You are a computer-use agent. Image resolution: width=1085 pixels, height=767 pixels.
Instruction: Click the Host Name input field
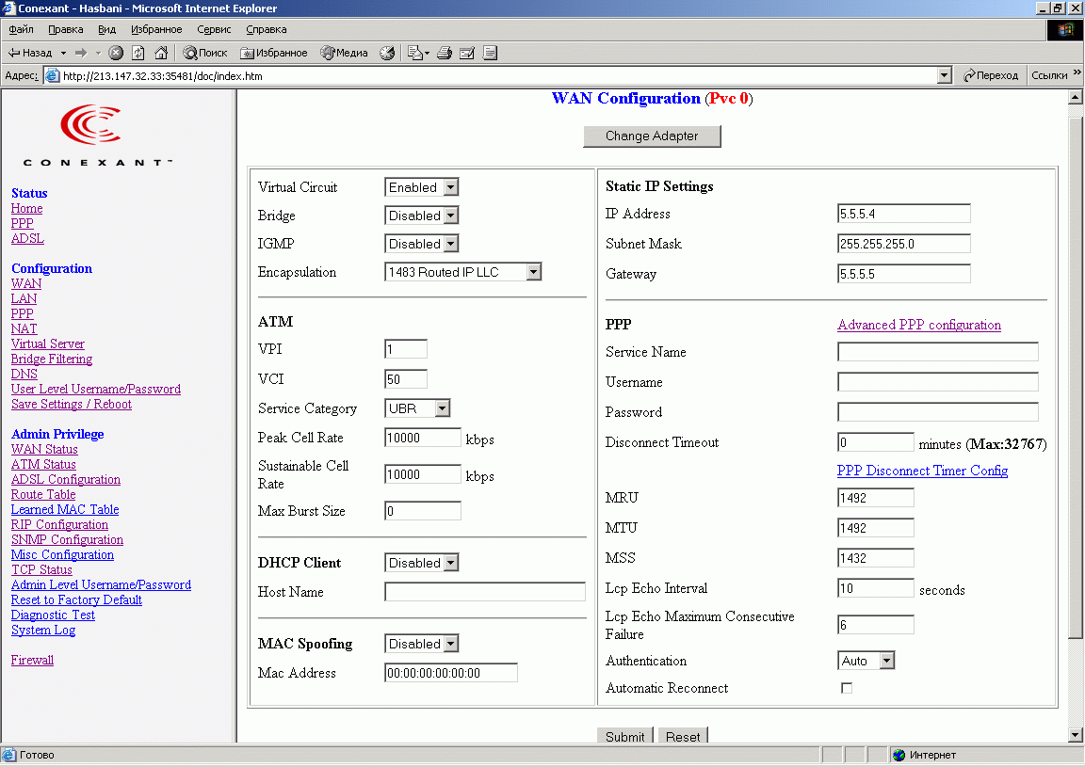point(485,591)
